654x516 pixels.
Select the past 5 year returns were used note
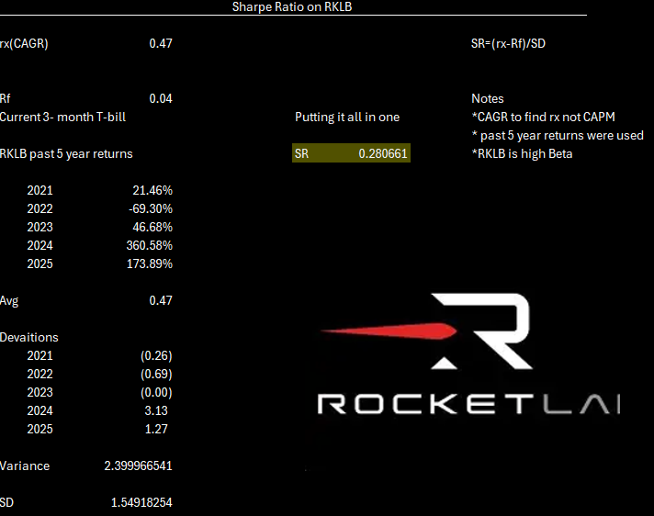tap(558, 135)
